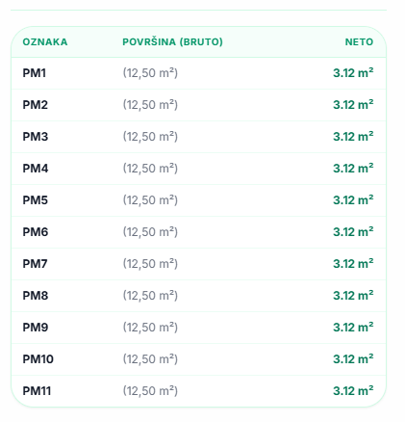Select the PM6 row label
The height and width of the screenshot is (422, 405).
pos(36,232)
